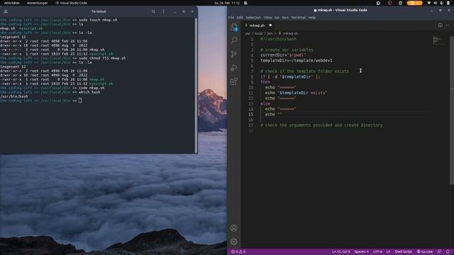Open the File menu

point(231,17)
